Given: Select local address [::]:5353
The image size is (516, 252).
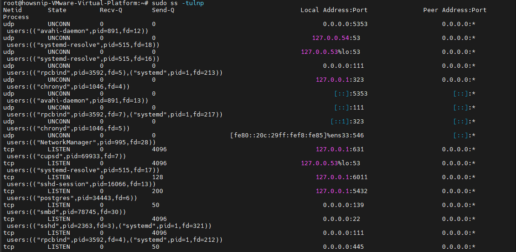Looking at the screenshot, I should (351, 94).
